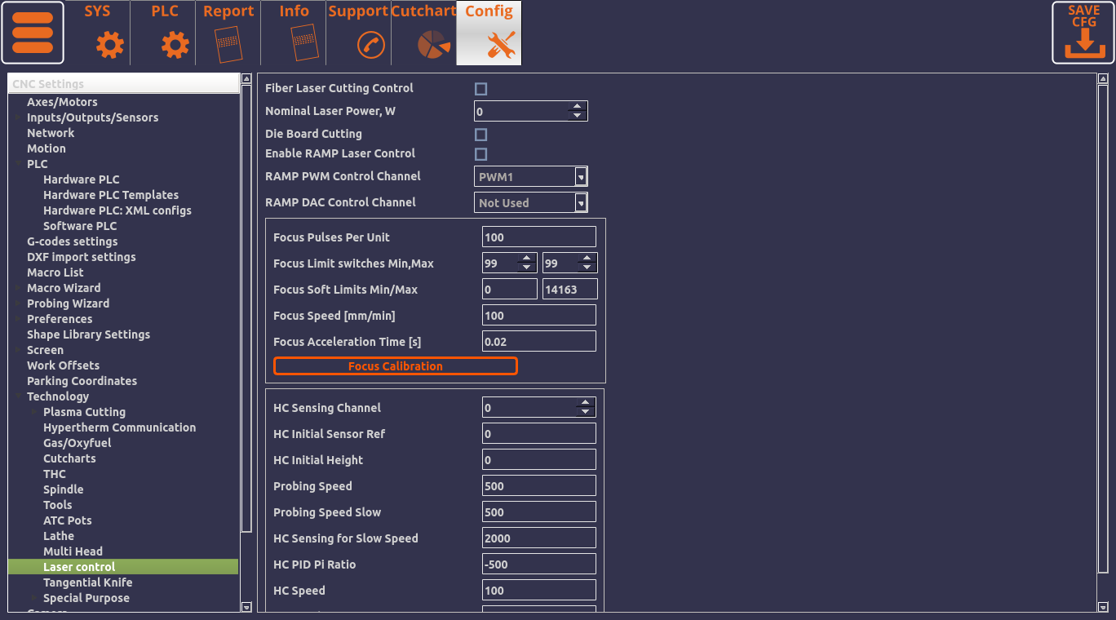The width and height of the screenshot is (1116, 620).
Task: Select Tangential Knife in settings tree
Action: pos(87,582)
